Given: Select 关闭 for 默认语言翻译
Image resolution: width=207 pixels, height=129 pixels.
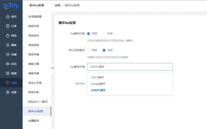Looking at the screenshot, I should 104,50.
